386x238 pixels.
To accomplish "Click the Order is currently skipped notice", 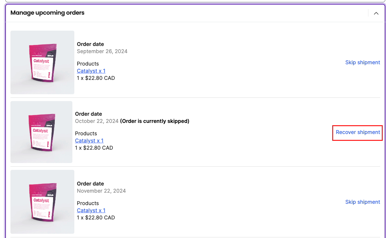I will 155,121.
